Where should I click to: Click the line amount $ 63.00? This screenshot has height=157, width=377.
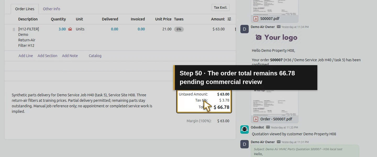pyautogui.click(x=219, y=29)
